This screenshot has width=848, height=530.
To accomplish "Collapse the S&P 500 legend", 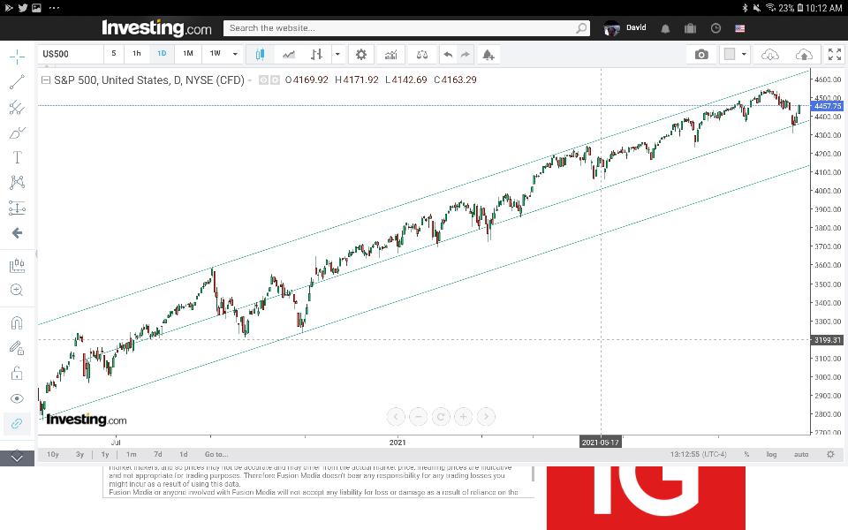I will pyautogui.click(x=46, y=80).
